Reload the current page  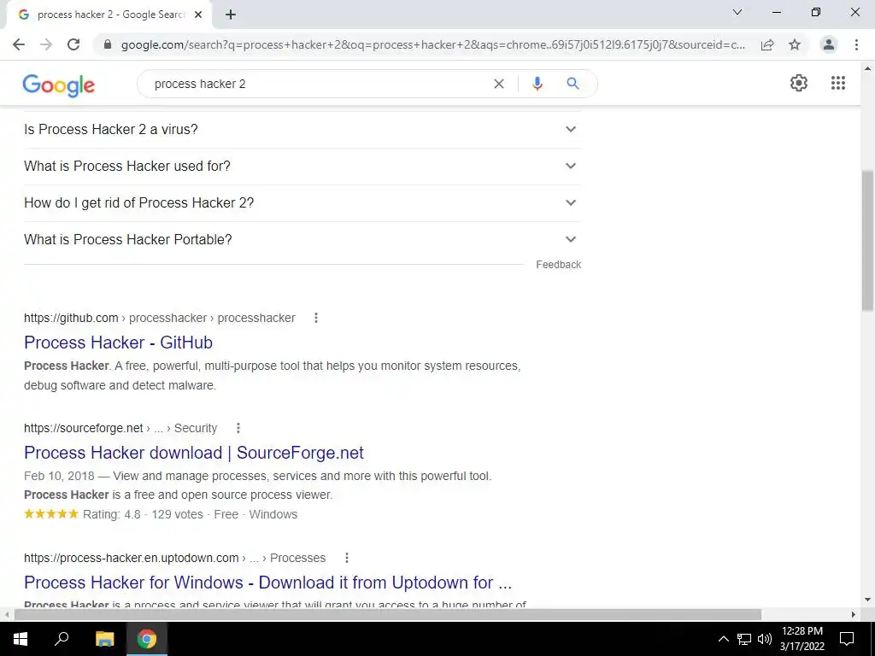[x=73, y=44]
